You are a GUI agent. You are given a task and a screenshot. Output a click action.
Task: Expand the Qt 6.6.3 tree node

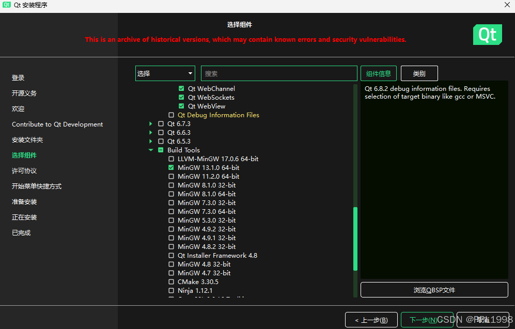point(151,133)
